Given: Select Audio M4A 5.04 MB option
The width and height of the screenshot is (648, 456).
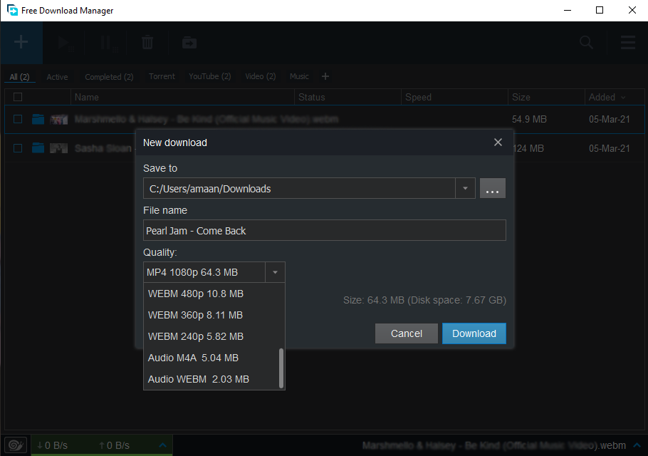Looking at the screenshot, I should 211,358.
